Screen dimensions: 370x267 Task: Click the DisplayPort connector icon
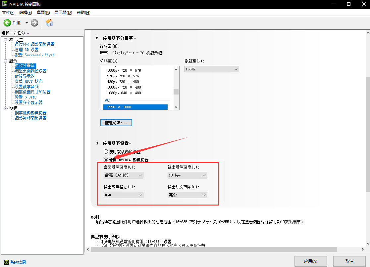(104, 53)
